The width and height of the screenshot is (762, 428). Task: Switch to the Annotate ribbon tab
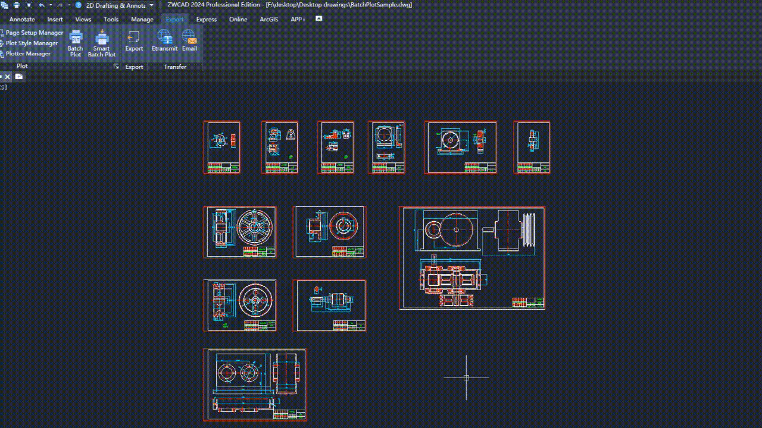pyautogui.click(x=22, y=20)
